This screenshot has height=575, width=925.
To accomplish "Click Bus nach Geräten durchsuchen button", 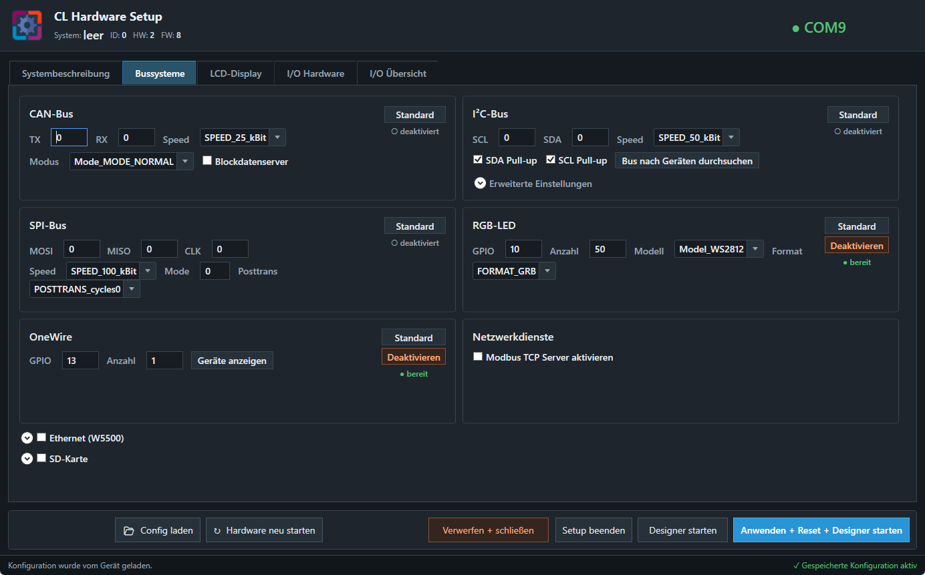I will [687, 161].
